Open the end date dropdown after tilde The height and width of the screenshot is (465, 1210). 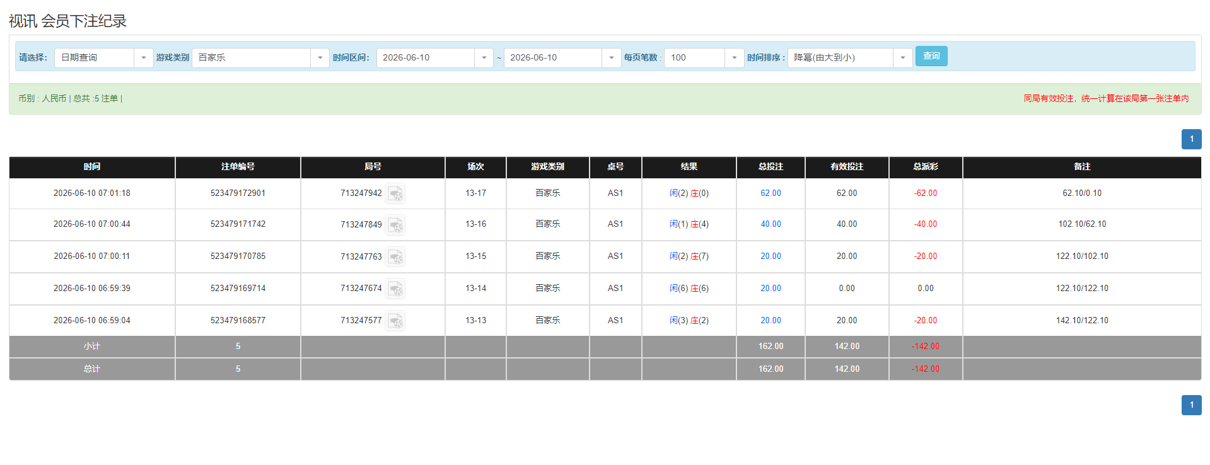tap(562, 57)
